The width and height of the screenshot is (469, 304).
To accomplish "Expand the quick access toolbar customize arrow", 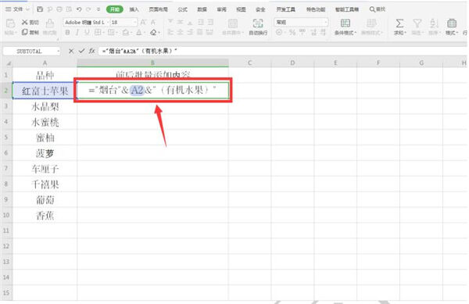I will point(98,9).
